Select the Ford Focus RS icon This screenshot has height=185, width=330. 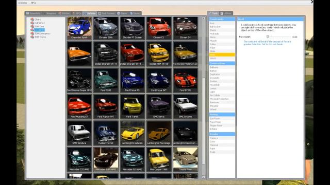pos(133,80)
